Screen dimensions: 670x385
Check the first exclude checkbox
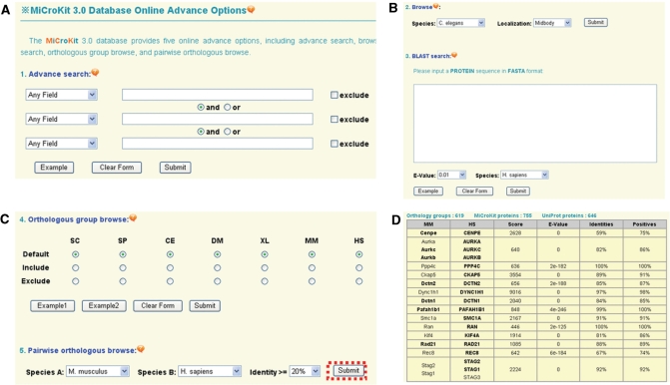(335, 95)
